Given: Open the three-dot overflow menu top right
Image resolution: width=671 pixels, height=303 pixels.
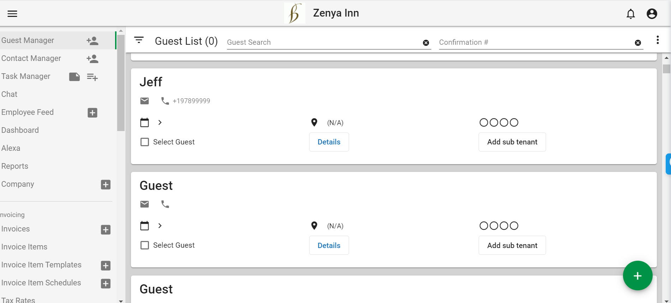Looking at the screenshot, I should (657, 40).
